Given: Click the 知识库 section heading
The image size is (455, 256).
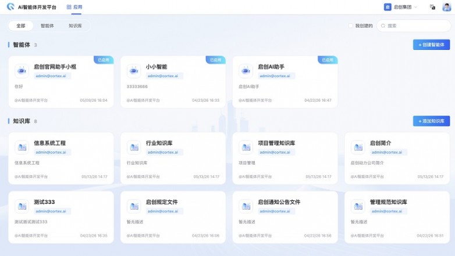Looking at the screenshot, I should [x=22, y=121].
